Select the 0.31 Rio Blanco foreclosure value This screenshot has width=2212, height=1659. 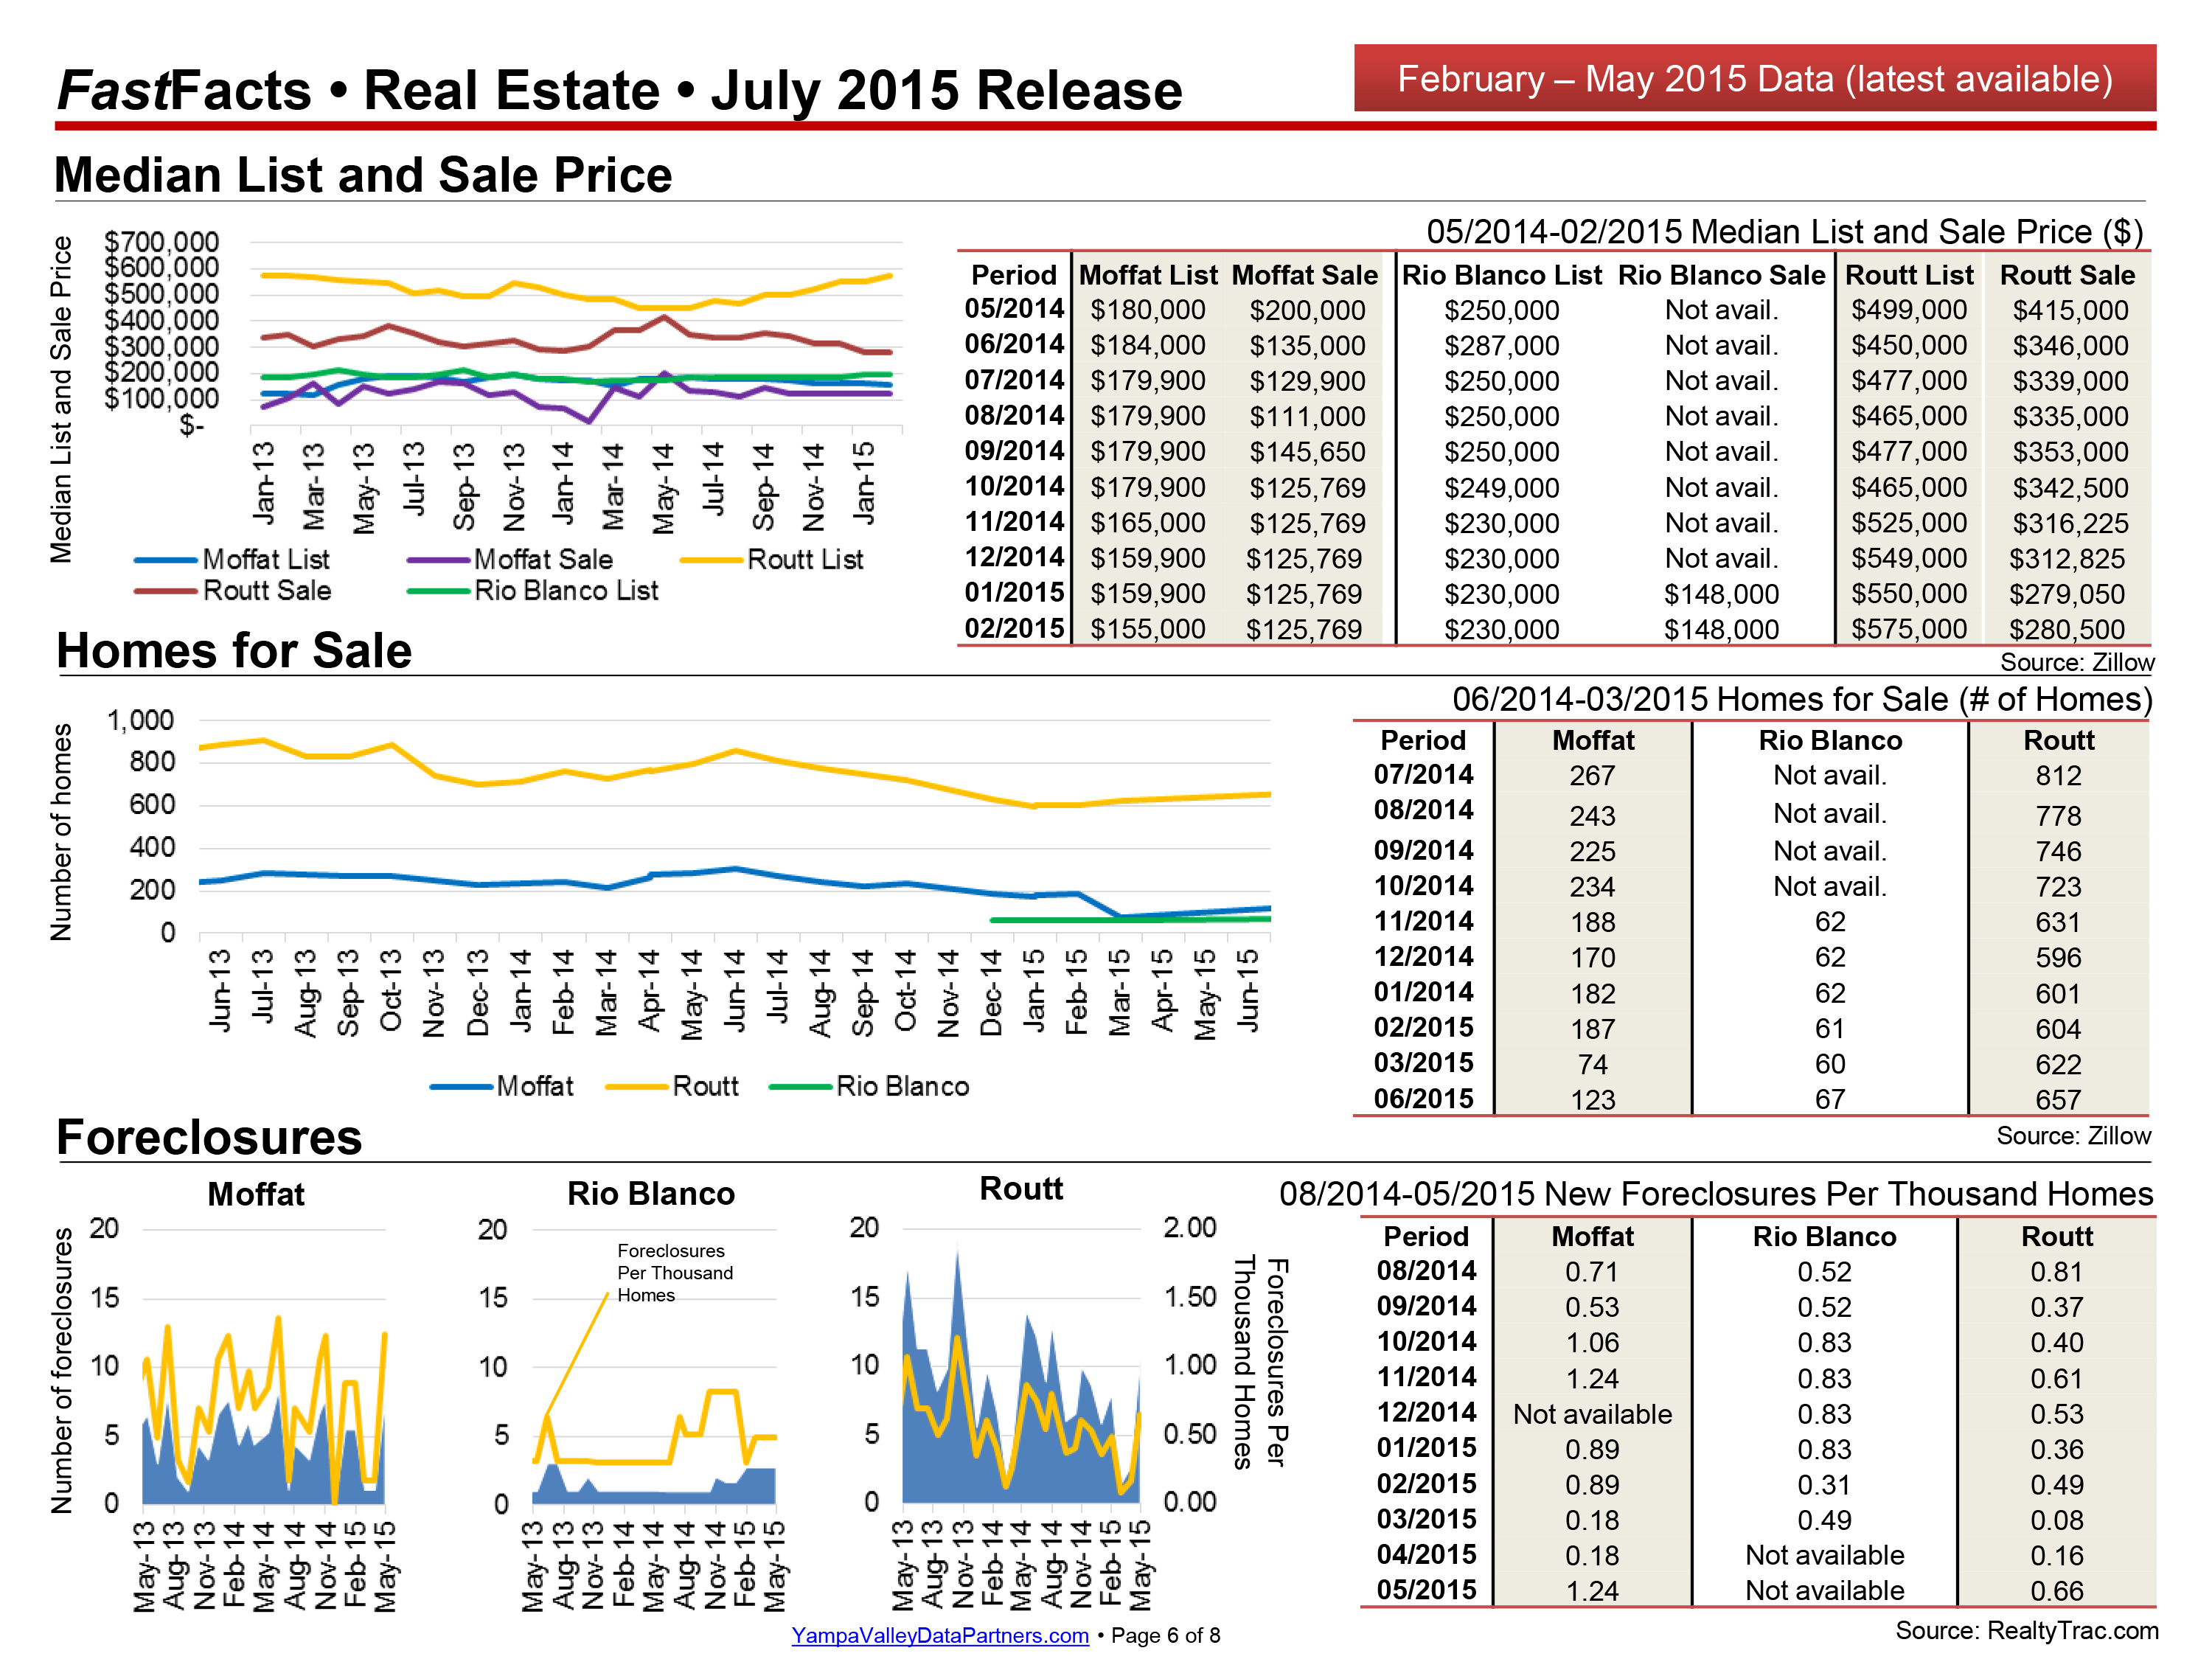(x=1824, y=1485)
